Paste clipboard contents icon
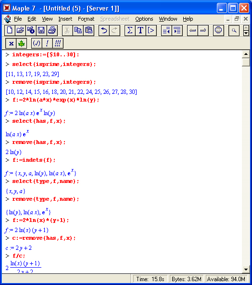Viewport: 252px width, 285px height. (89, 30)
